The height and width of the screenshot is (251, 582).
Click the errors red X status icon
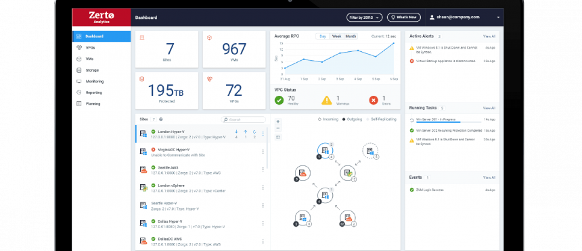pyautogui.click(x=374, y=100)
